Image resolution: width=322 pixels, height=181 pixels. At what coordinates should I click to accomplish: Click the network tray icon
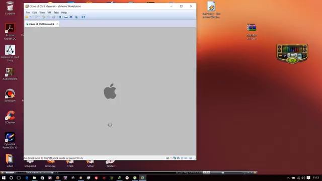(298, 178)
